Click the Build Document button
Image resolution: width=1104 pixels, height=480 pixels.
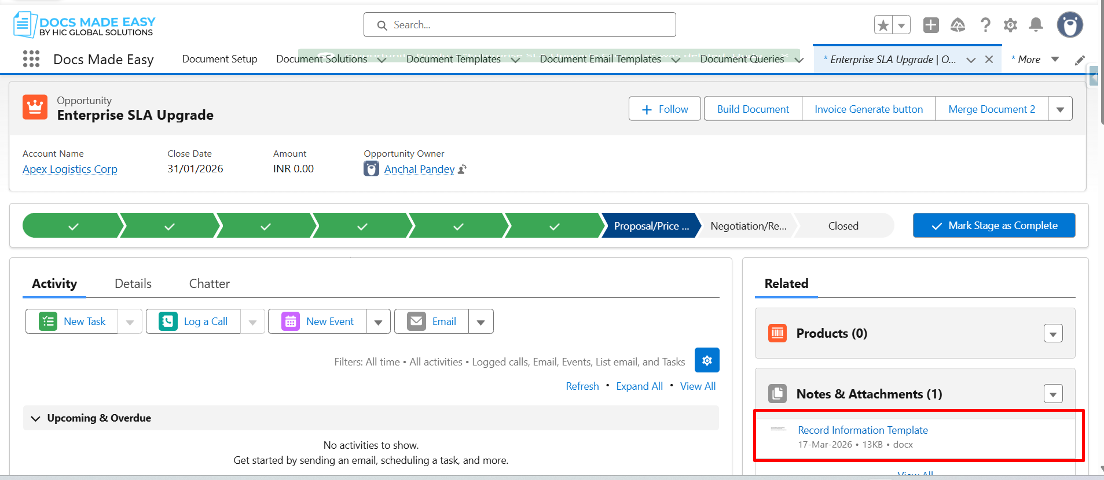click(x=753, y=109)
